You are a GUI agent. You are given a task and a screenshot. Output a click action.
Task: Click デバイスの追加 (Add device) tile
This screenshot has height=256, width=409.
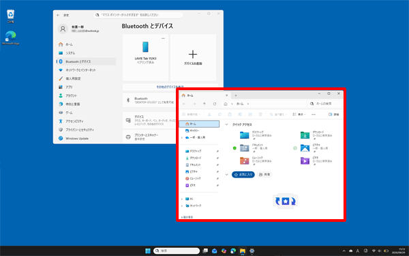pos(193,57)
